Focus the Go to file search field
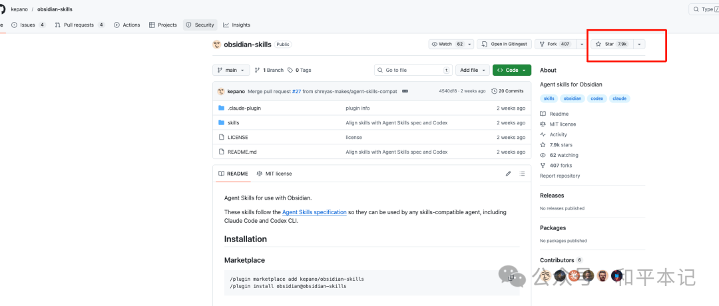 [x=413, y=70]
